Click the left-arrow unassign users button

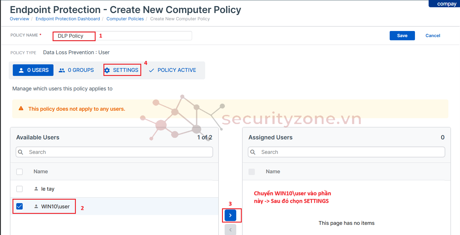pos(230,230)
